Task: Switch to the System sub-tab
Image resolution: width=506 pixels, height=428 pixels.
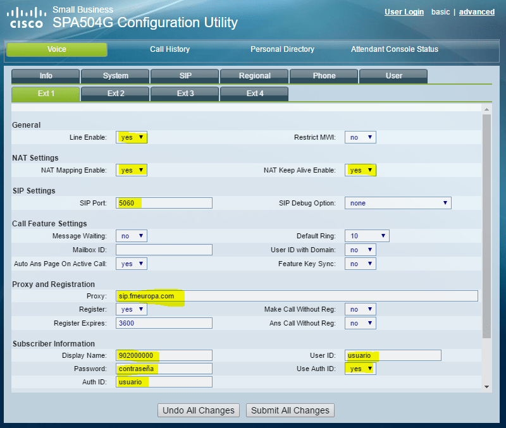Action: (x=115, y=76)
